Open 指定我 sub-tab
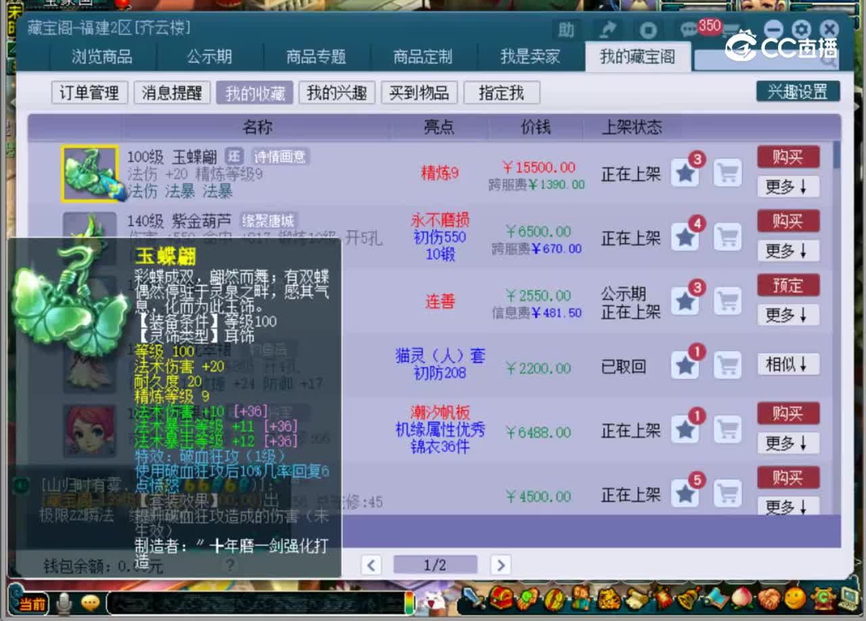This screenshot has width=866, height=621. coord(501,93)
